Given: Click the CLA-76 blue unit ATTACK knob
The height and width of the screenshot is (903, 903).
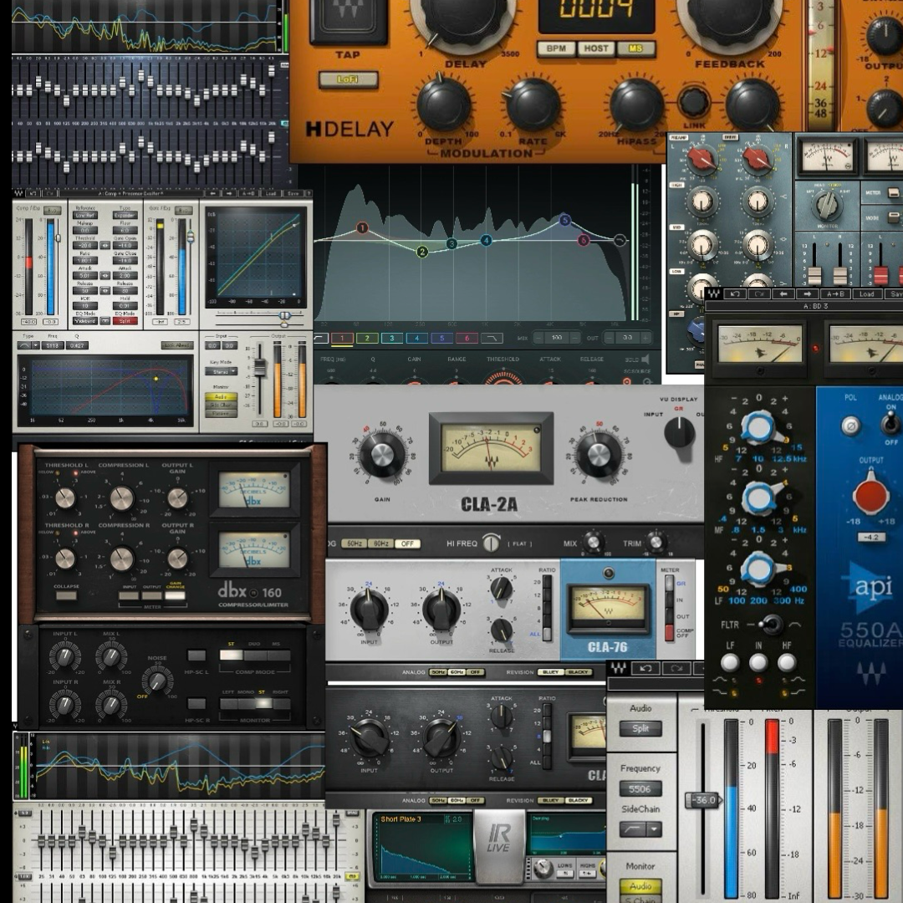Looking at the screenshot, I should point(501,589).
